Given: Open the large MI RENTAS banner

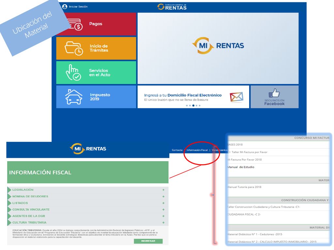Looking at the screenshot, I should 218,48.
